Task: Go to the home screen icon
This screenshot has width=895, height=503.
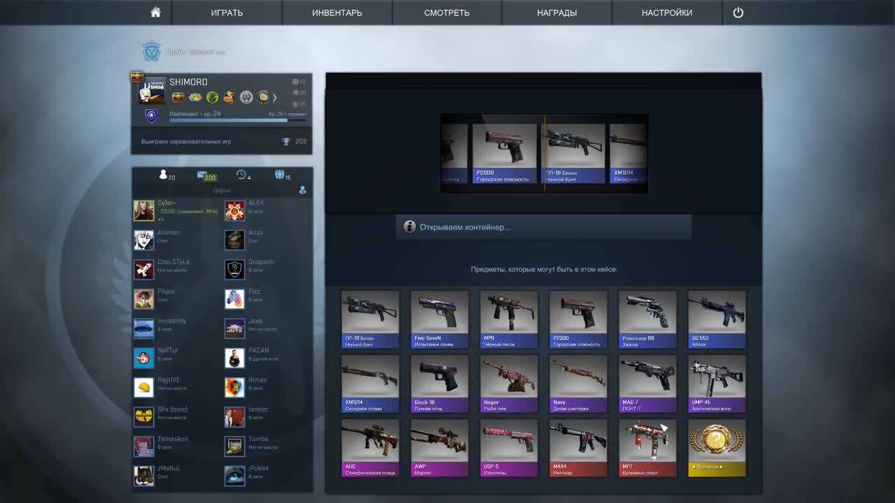Action: [155, 13]
